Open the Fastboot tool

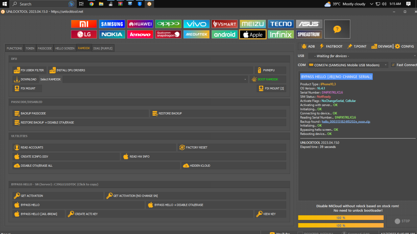[331, 46]
